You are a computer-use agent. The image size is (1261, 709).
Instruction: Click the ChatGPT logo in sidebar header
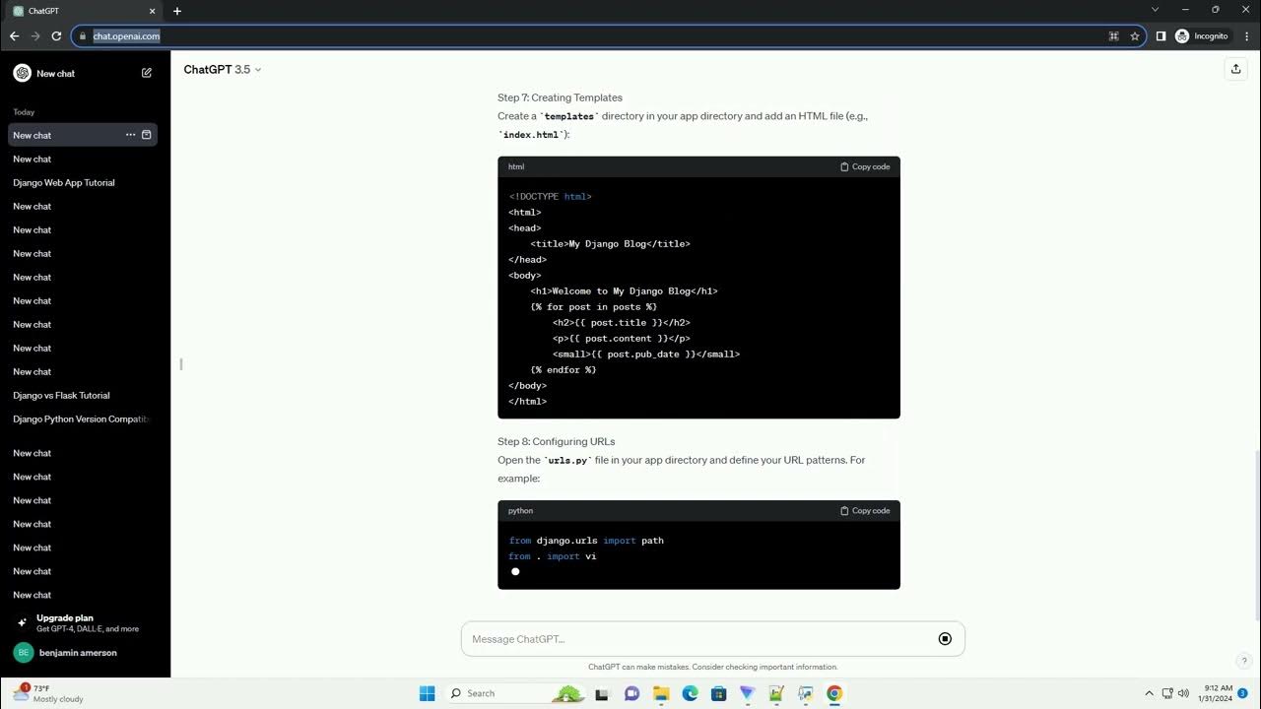22,73
